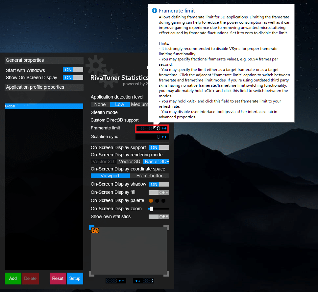
Task: Click the On-Screen Display coordinate space label
Action: point(128,169)
